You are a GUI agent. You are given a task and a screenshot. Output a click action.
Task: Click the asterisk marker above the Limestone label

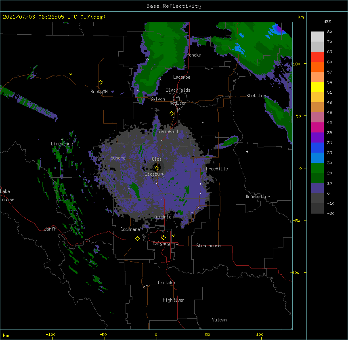(62, 139)
